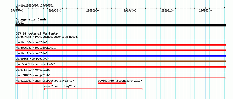Click the thin red line of esv3644798
This screenshot has height=99, width=233.
[x=120, y=39]
